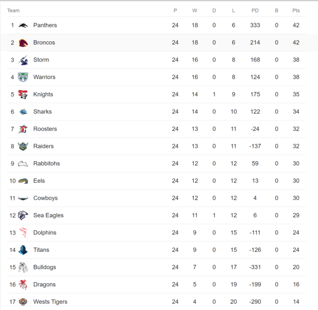Select the Storm logo icon
Screen dimensions: 318x310
tap(23, 60)
